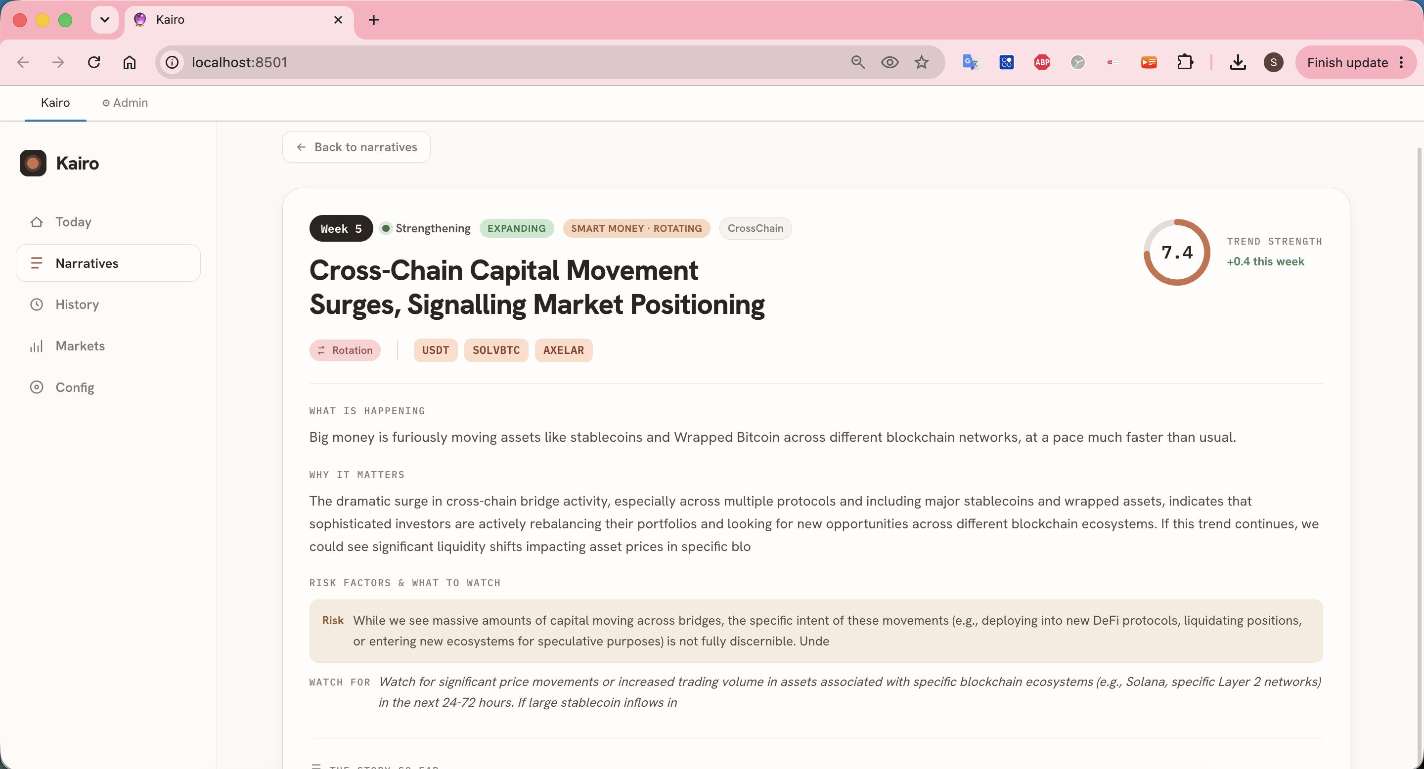Open the profile avatar labeled S
1424x769 pixels.
[x=1274, y=62]
